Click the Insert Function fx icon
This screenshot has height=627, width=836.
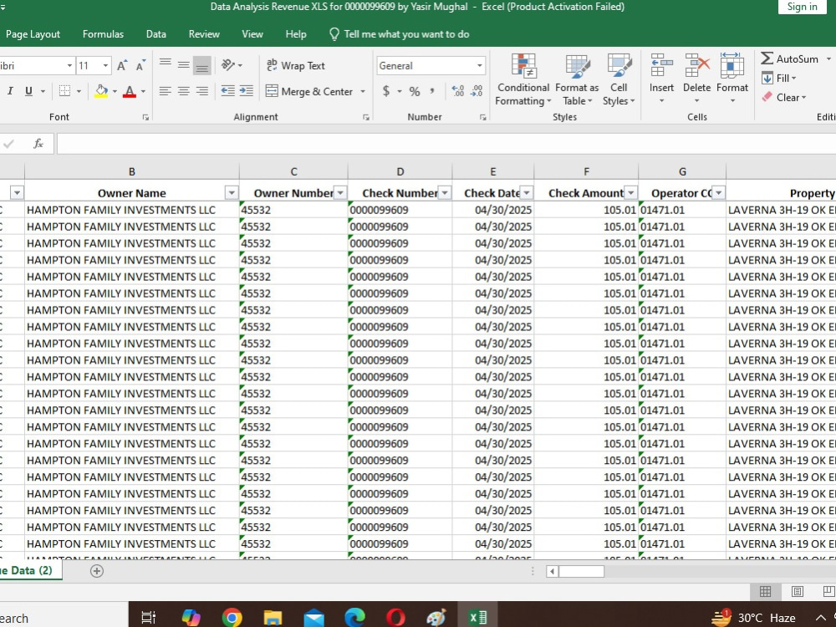pyautogui.click(x=38, y=144)
